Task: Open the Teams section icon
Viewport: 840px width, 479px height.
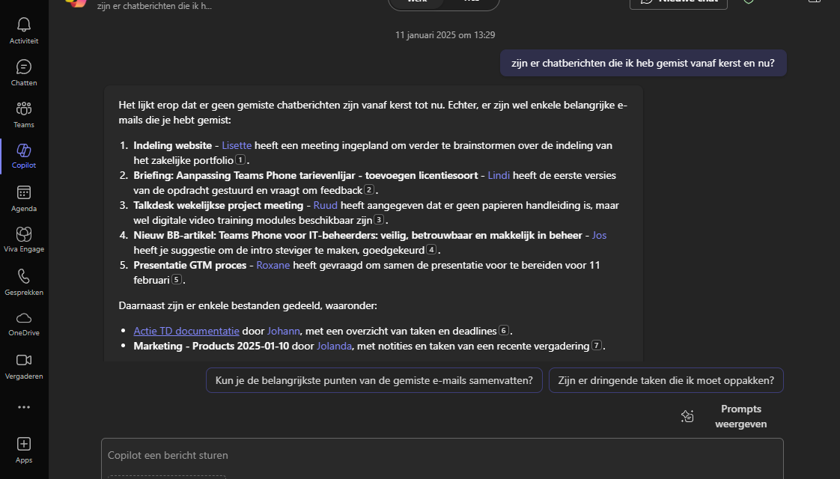Action: [24, 109]
